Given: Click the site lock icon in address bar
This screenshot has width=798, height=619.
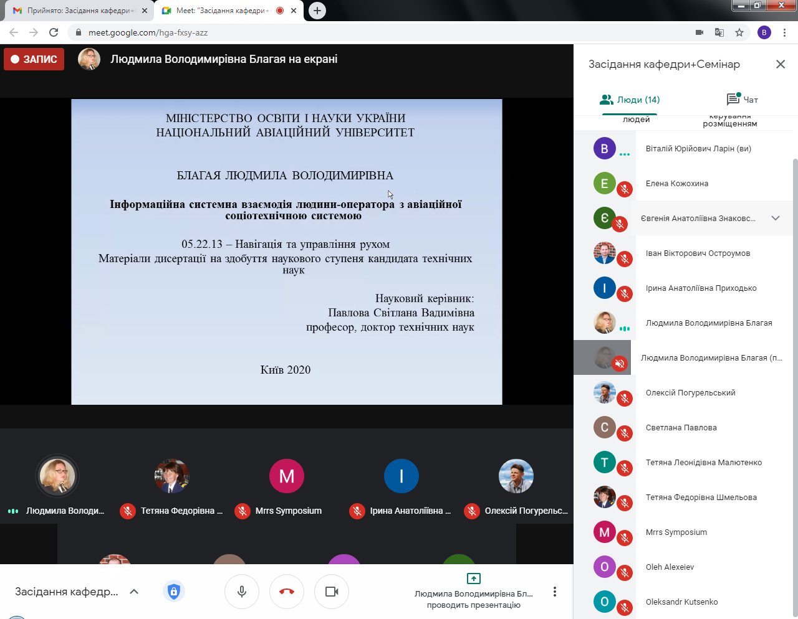Looking at the screenshot, I should 78,32.
